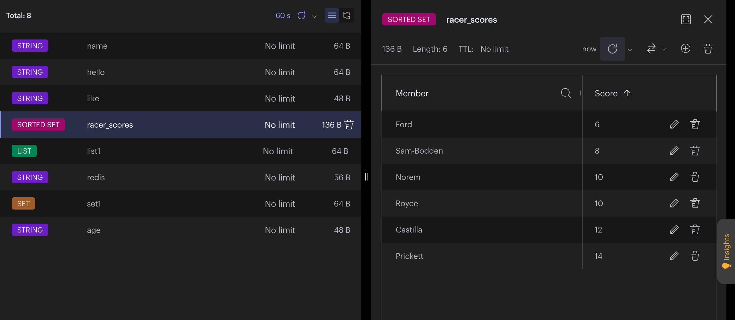Remove the Castilla member

695,230
